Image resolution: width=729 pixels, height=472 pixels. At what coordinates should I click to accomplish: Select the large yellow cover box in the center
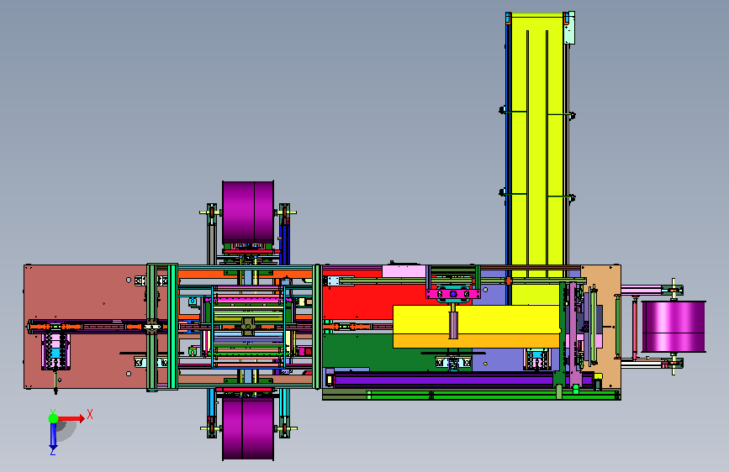pos(476,319)
